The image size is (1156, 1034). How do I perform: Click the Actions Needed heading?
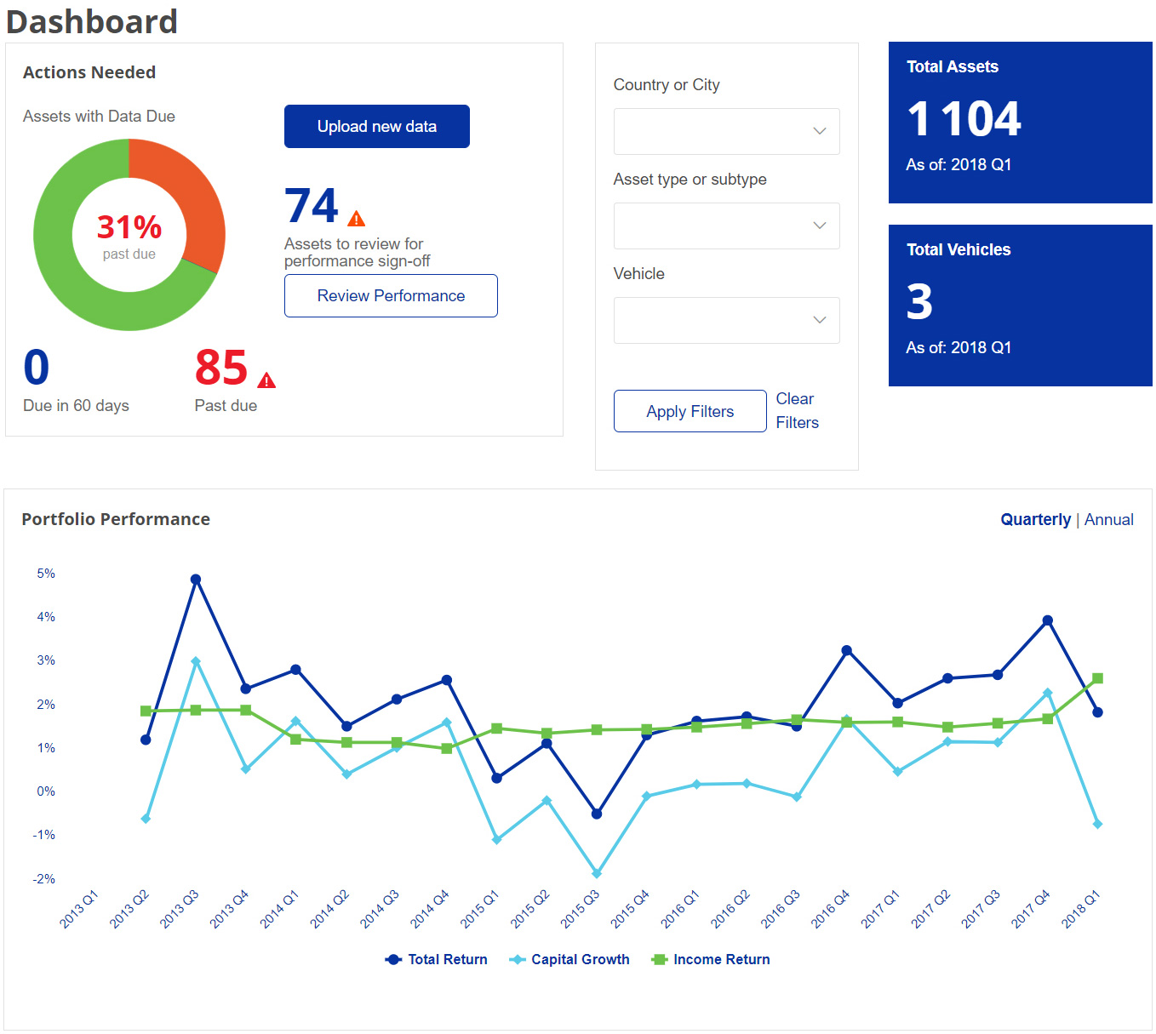click(x=89, y=72)
